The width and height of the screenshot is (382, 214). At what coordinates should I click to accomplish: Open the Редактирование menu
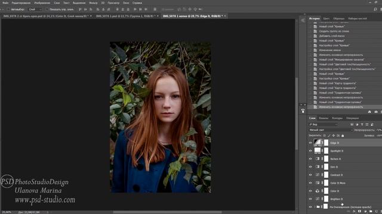click(x=21, y=3)
